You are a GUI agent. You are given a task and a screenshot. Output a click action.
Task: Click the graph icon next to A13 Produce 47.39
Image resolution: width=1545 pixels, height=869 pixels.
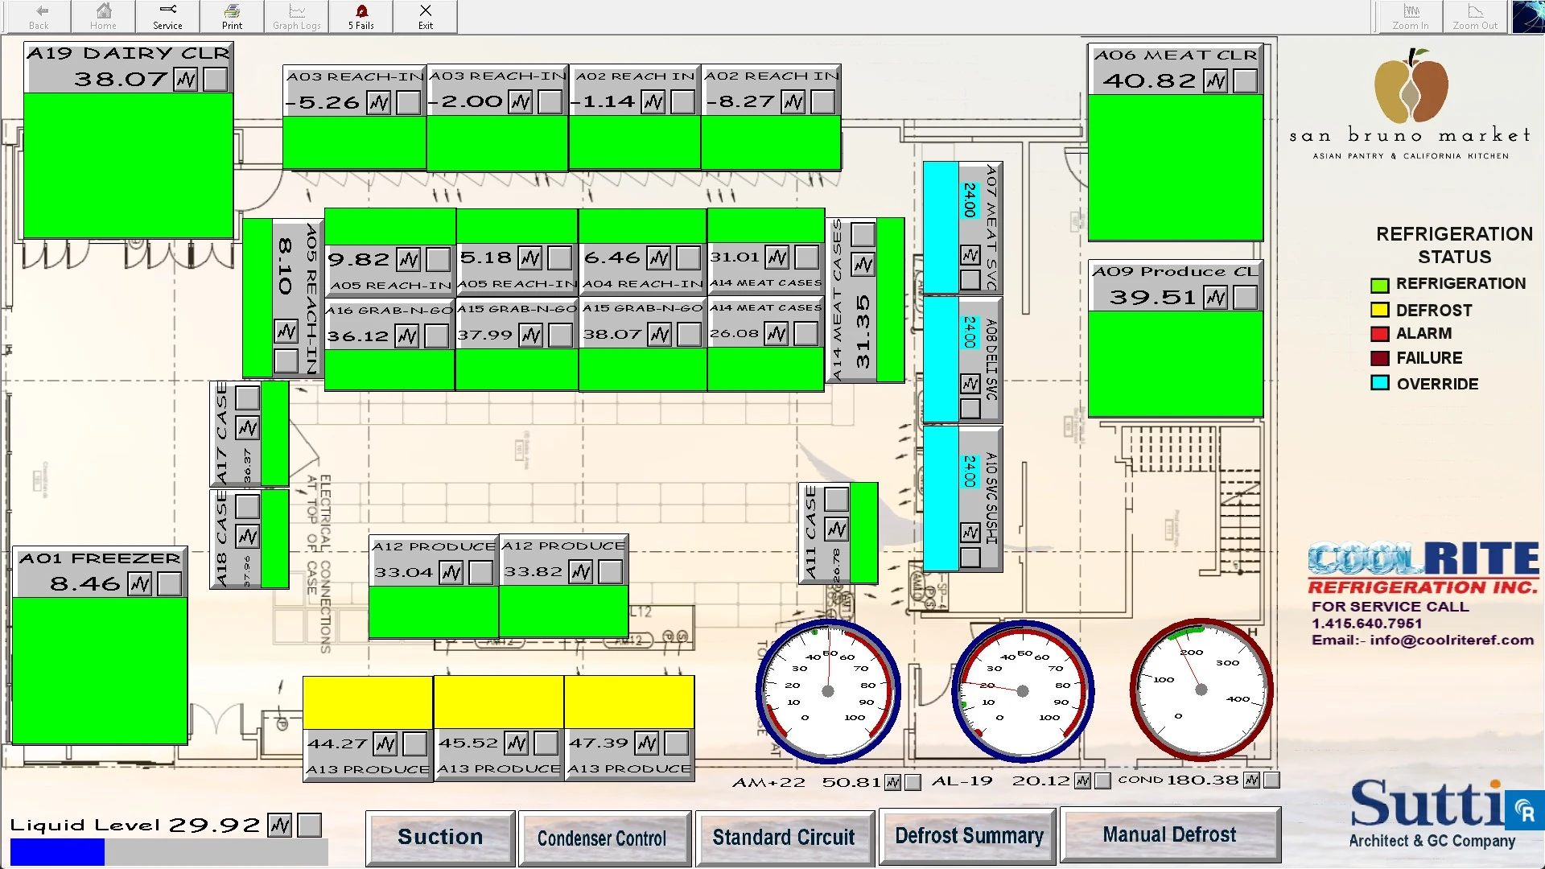(x=647, y=743)
